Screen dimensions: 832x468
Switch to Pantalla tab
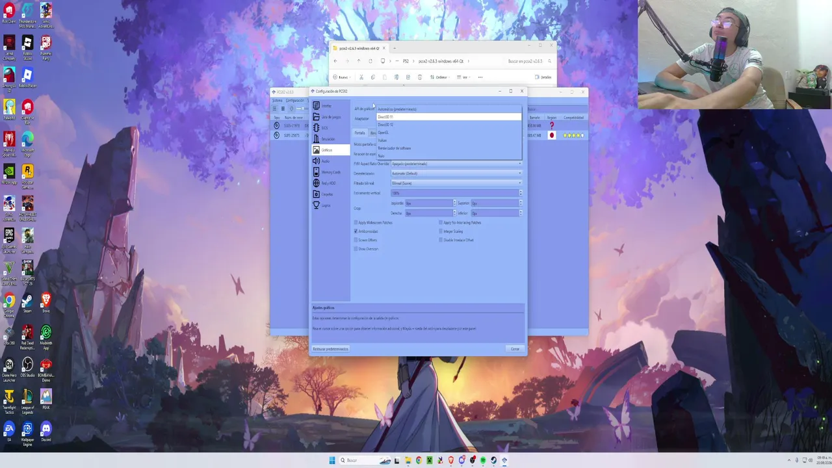click(x=359, y=133)
